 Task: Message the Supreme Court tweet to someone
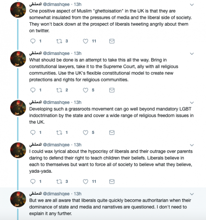(x=112, y=90)
